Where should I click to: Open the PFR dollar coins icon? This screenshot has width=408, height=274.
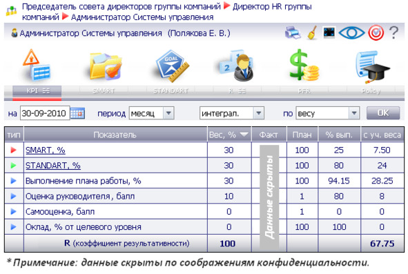(x=304, y=65)
